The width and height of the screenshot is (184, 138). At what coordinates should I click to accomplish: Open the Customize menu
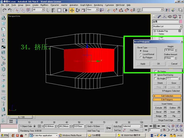click(109, 5)
